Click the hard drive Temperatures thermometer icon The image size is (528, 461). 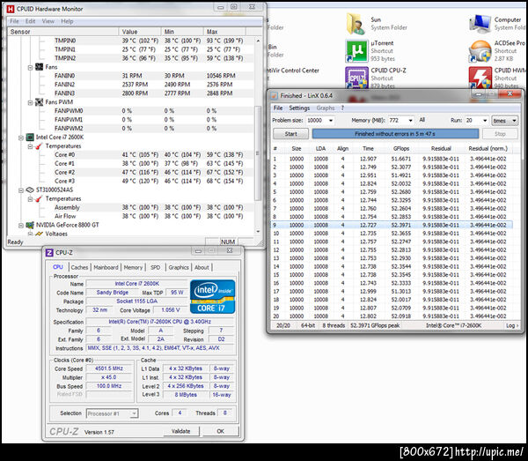tap(39, 198)
